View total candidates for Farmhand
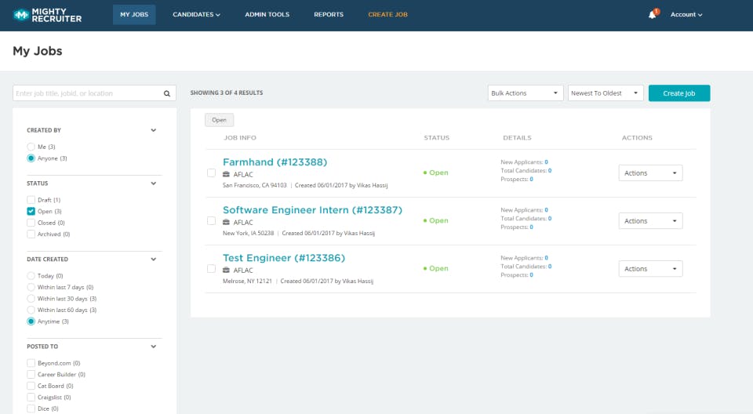This screenshot has height=414, width=753. click(x=550, y=170)
